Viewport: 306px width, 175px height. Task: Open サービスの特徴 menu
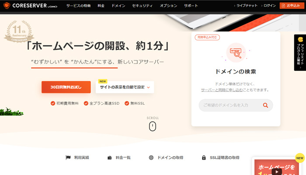click(78, 6)
